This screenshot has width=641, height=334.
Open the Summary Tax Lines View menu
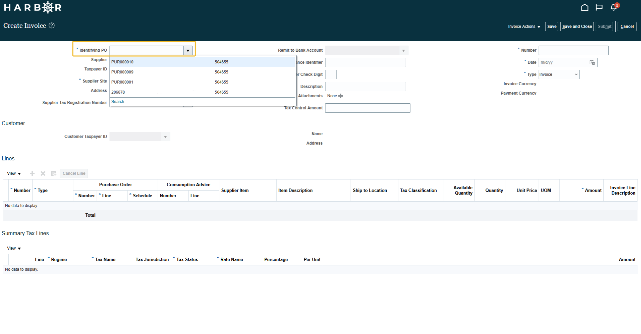pos(14,248)
